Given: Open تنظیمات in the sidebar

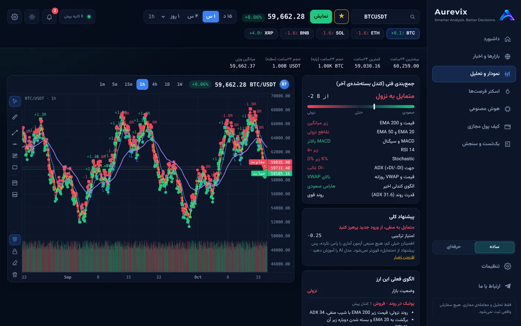Looking at the screenshot, I should (x=474, y=266).
